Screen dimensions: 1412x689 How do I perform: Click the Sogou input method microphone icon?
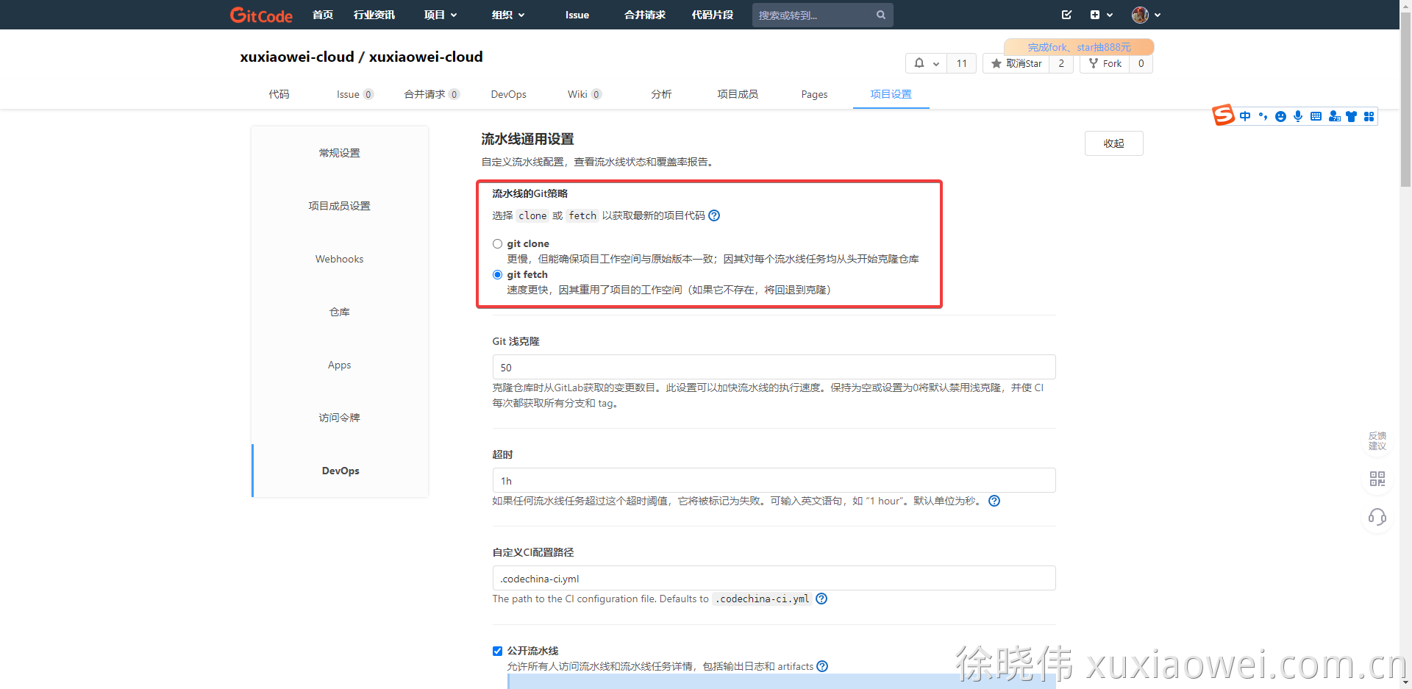[x=1298, y=116]
